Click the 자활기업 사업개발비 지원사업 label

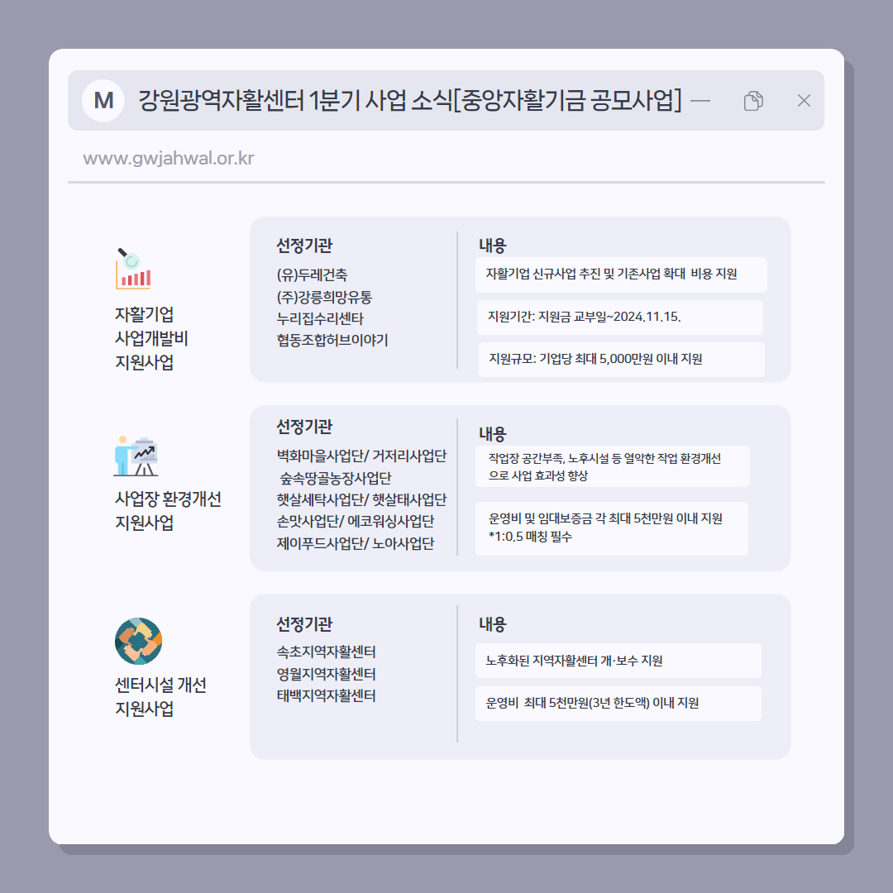point(151,338)
